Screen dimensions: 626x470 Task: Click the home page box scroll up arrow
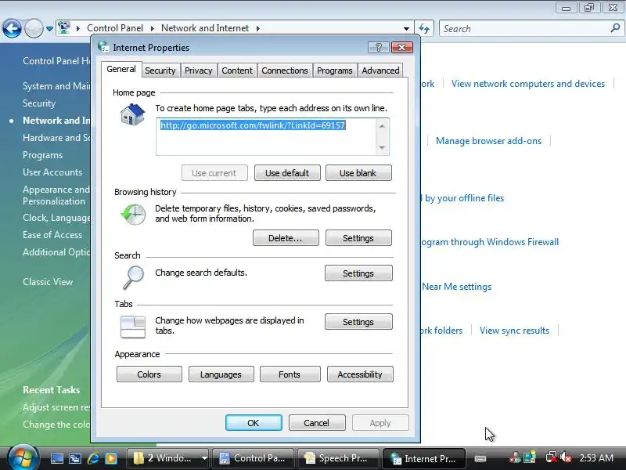(382, 126)
